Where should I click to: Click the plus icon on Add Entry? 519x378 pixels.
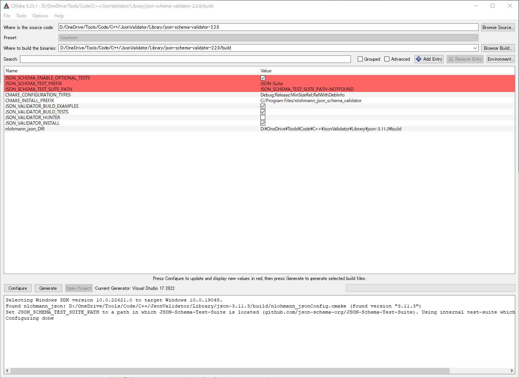[x=419, y=59]
